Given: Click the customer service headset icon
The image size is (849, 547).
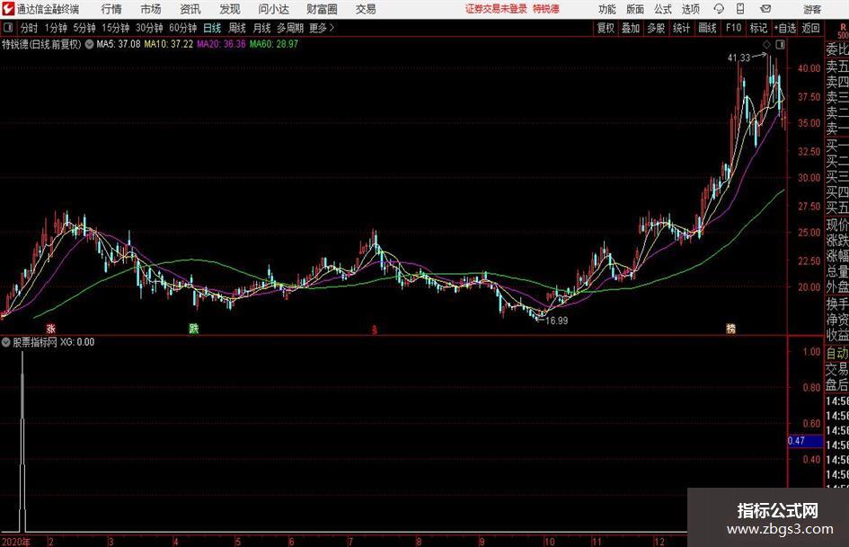Looking at the screenshot, I should pyautogui.click(x=719, y=9).
